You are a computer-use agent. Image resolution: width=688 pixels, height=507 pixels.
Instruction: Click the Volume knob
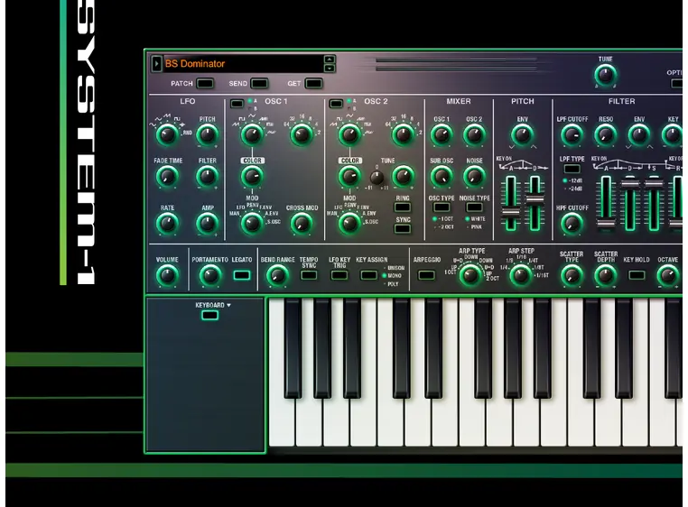167,276
